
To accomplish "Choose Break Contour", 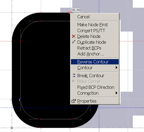I will point(95,76).
